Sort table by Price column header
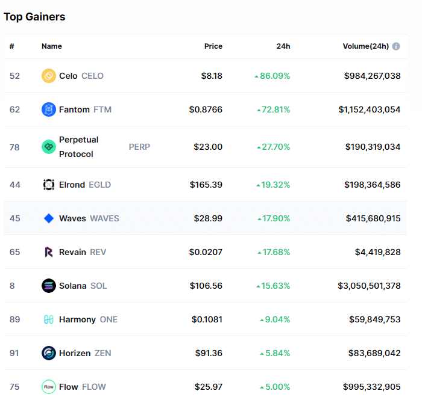 (213, 46)
